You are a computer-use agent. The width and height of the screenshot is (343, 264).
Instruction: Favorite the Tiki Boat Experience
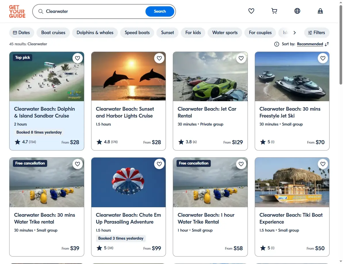tap(323, 164)
